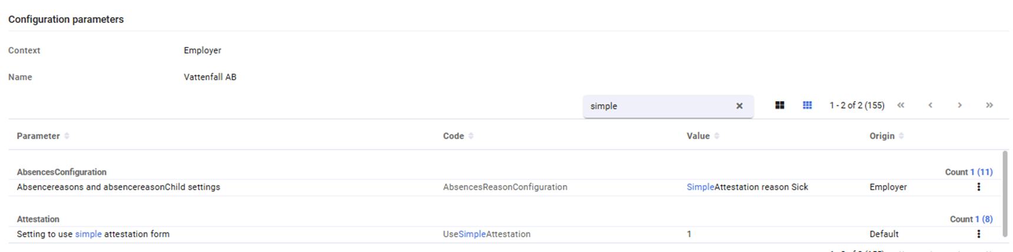This screenshot has height=252, width=1013.
Task: Sort by Origin column
Action: coord(901,136)
